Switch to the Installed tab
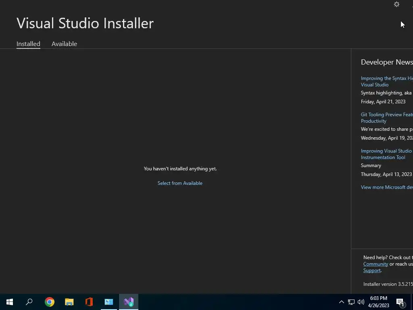413x310 pixels. (28, 44)
